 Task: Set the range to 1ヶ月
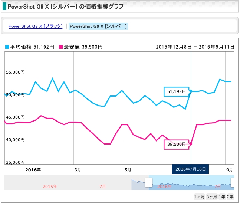(x=199, y=197)
